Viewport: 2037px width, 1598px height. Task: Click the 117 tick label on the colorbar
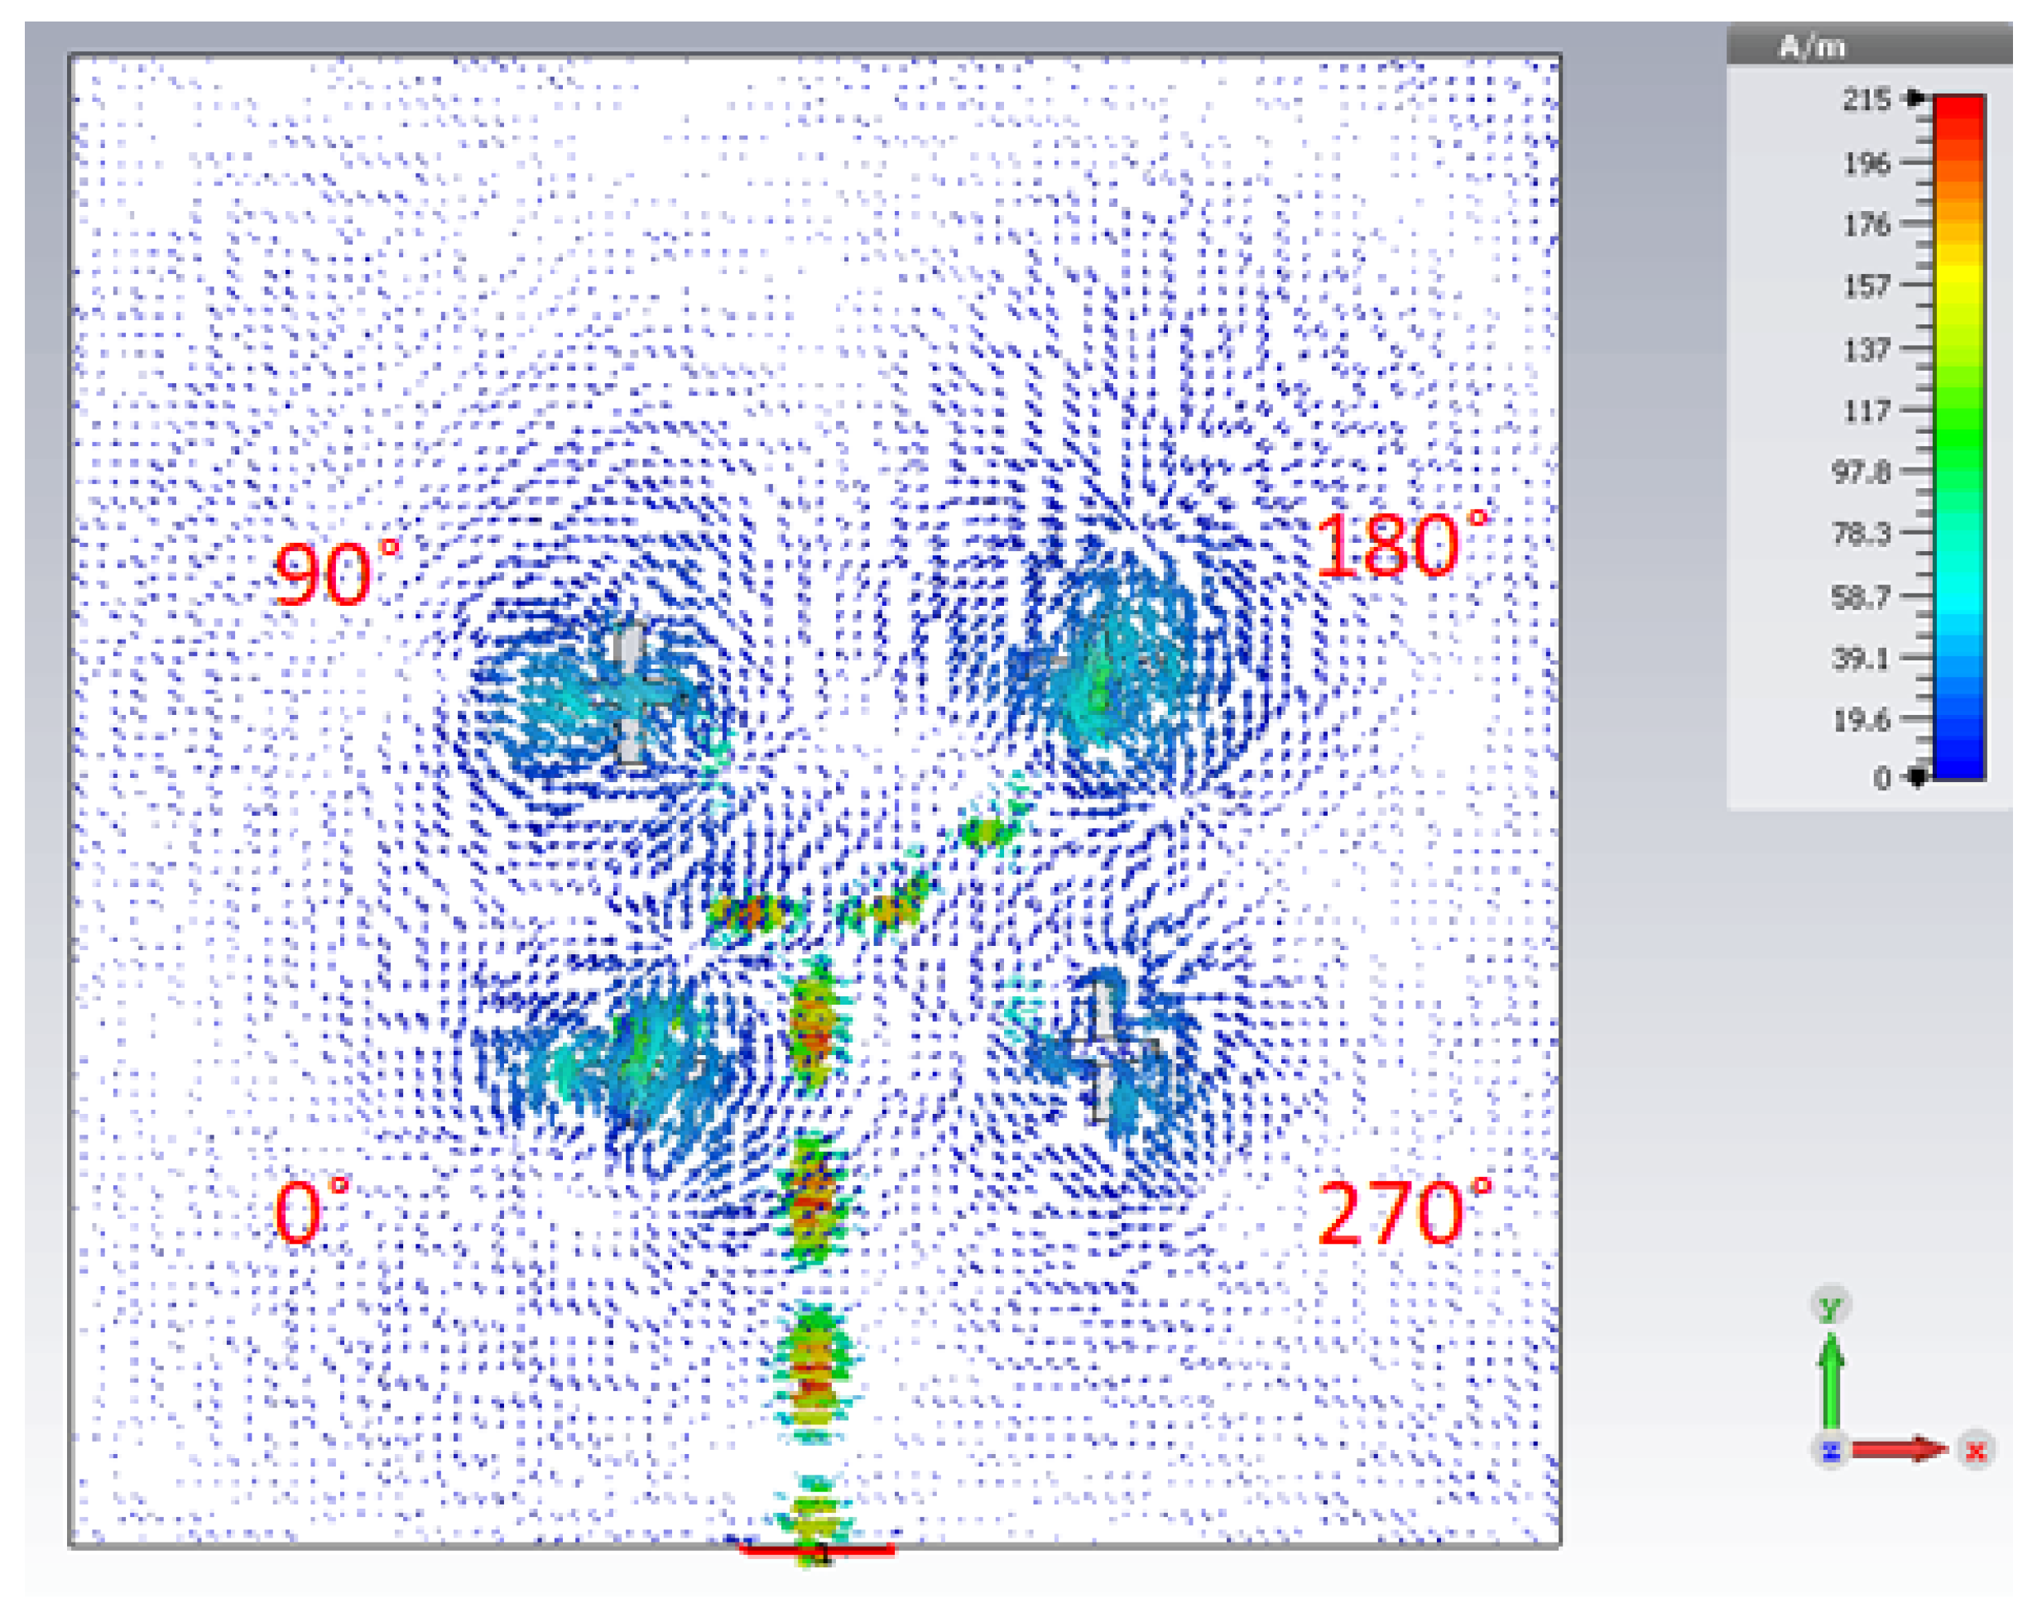(1866, 410)
